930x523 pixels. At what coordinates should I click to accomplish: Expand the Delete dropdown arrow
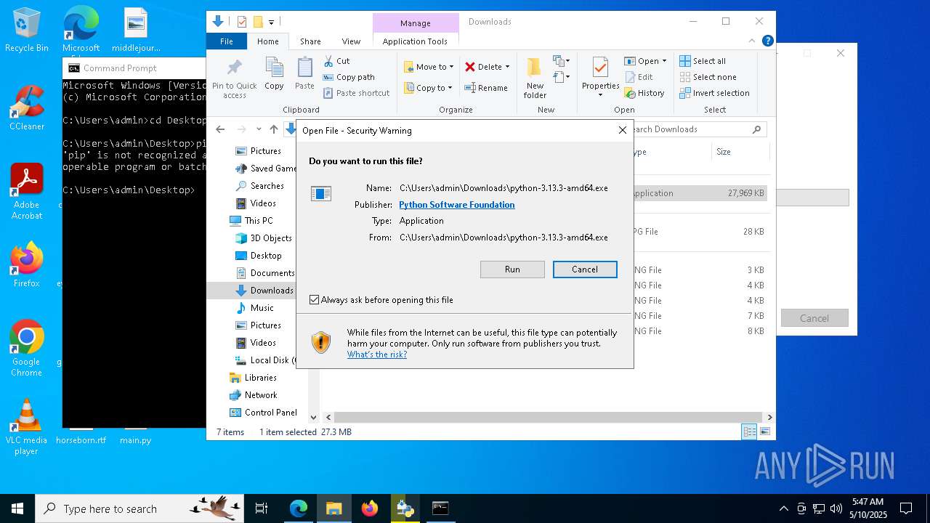507,67
